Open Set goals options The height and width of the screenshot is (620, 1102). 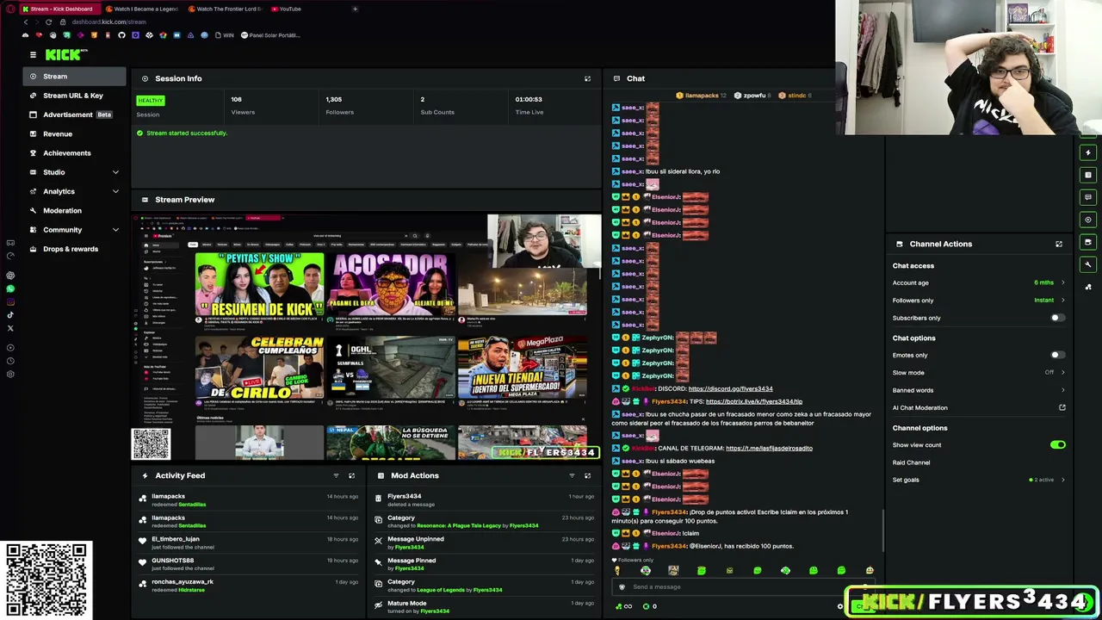click(979, 480)
